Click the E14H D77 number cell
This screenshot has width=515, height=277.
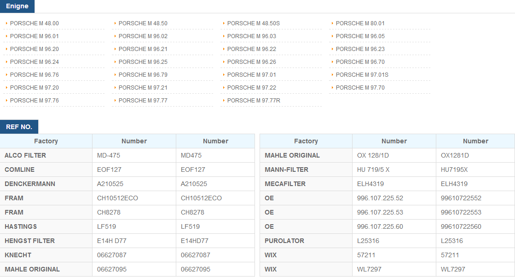(134, 241)
